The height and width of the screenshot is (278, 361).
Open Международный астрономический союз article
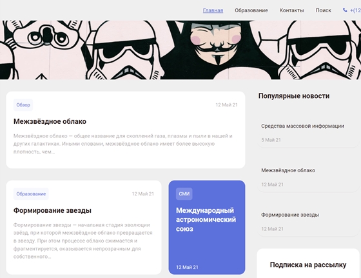pos(206,219)
